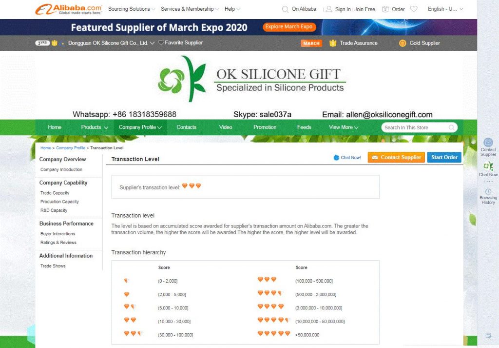Screen dimensions: 499x348
Task: Click the Email allen@oksiliconegift.com text
Action: click(377, 114)
